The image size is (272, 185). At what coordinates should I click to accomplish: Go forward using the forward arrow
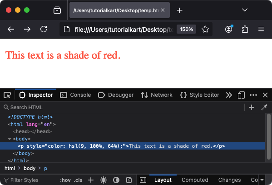pos(27,29)
